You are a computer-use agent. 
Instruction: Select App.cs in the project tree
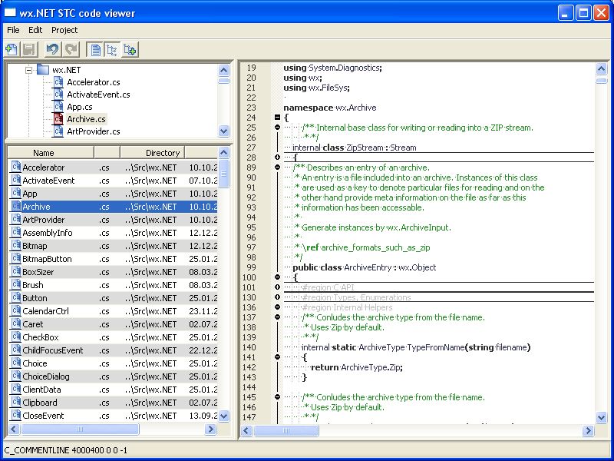point(80,107)
